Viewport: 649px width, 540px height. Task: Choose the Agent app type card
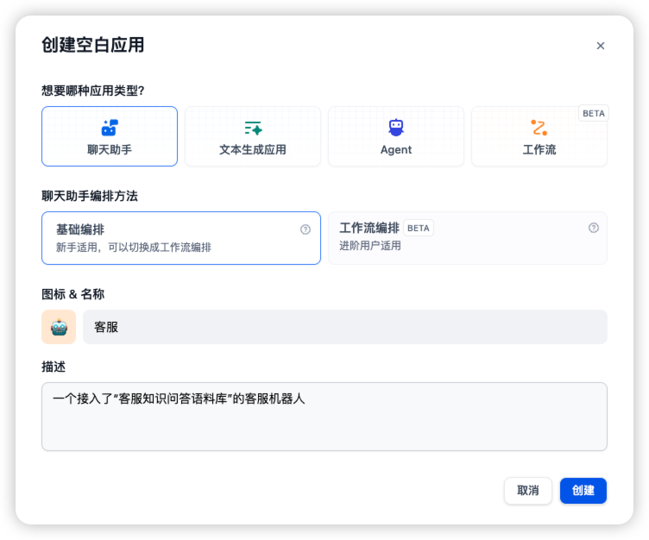395,136
